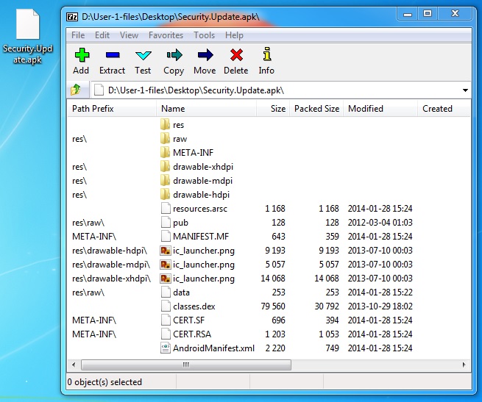
Task: Click the horizontal scrollbar right arrow
Action: coord(464,365)
